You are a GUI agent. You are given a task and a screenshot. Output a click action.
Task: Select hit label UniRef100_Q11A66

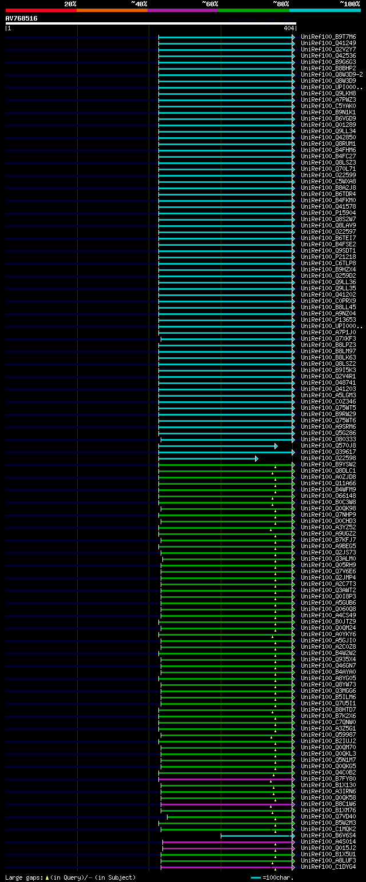(x=328, y=483)
